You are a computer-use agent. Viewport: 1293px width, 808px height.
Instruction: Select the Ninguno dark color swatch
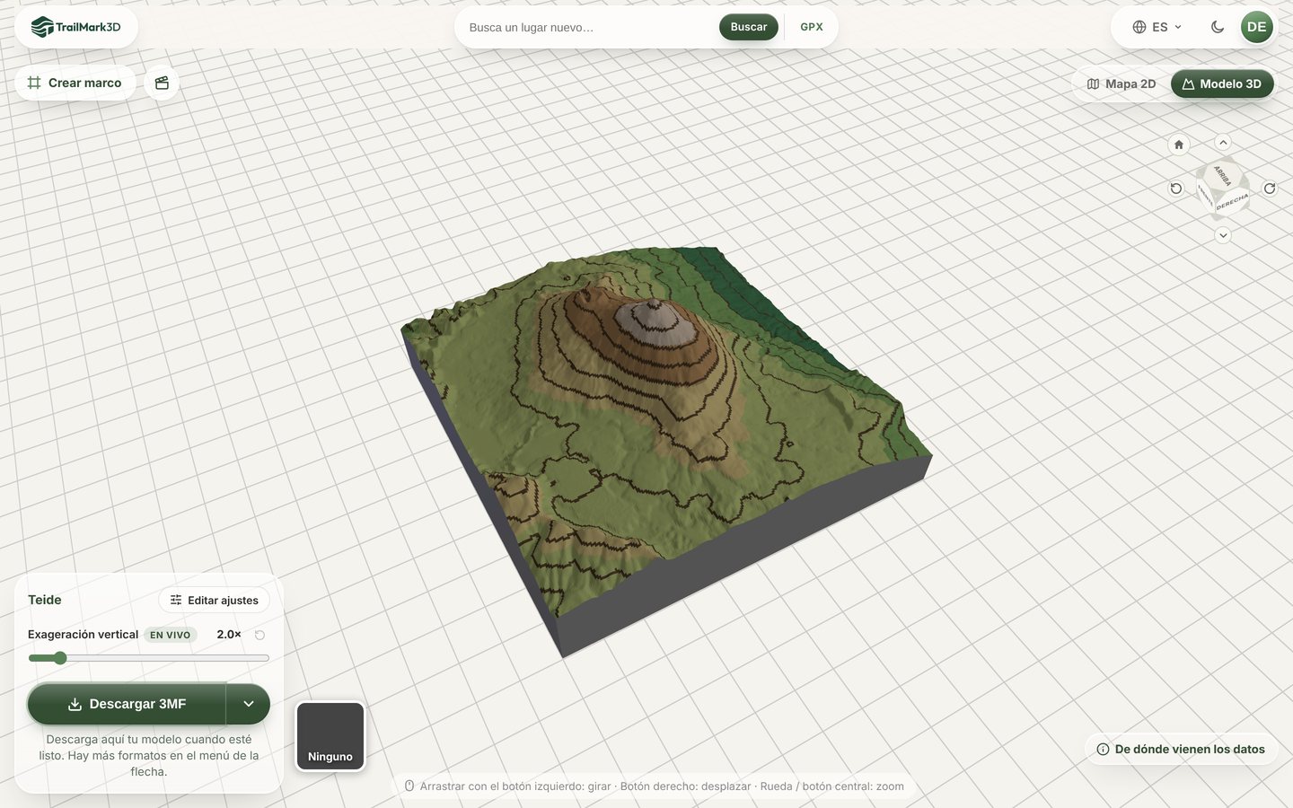(x=330, y=736)
